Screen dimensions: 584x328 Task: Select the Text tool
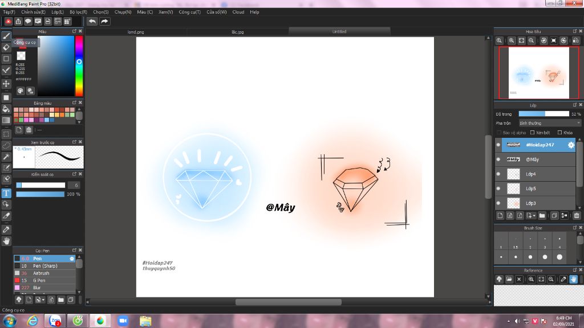point(6,194)
